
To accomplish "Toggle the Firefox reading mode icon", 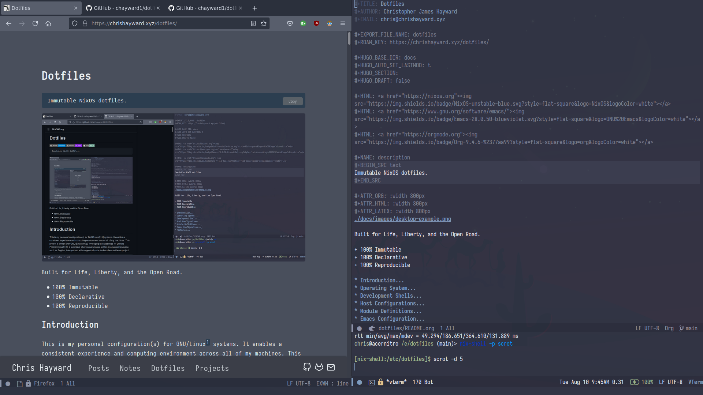I will (x=253, y=23).
